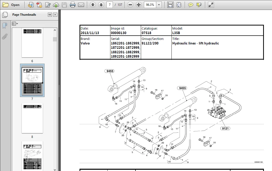272x171 pixels.
Task: Open the zoom level dropdown arrow
Action: point(159,5)
